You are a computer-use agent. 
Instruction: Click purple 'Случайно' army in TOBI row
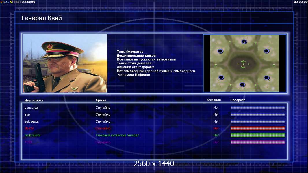103,142
